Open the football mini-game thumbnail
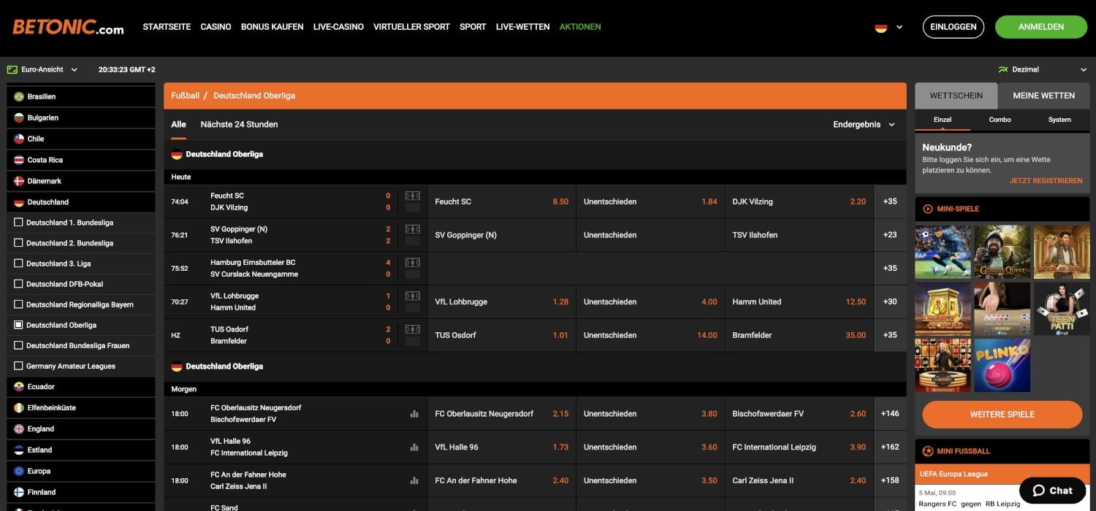Screen dimensions: 1096x511 tap(943, 252)
